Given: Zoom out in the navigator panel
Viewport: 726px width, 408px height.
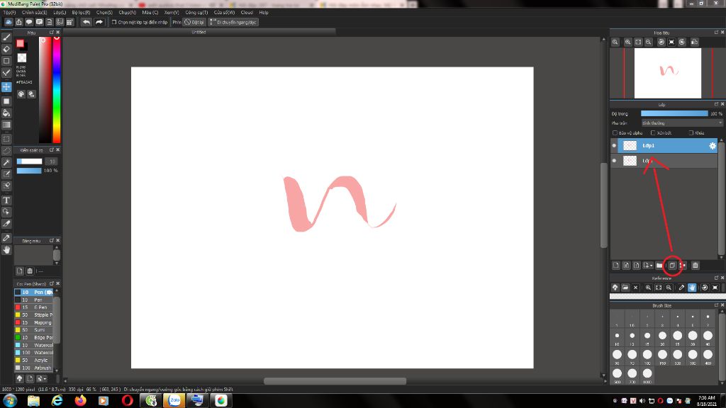Looking at the screenshot, I should pyautogui.click(x=649, y=42).
